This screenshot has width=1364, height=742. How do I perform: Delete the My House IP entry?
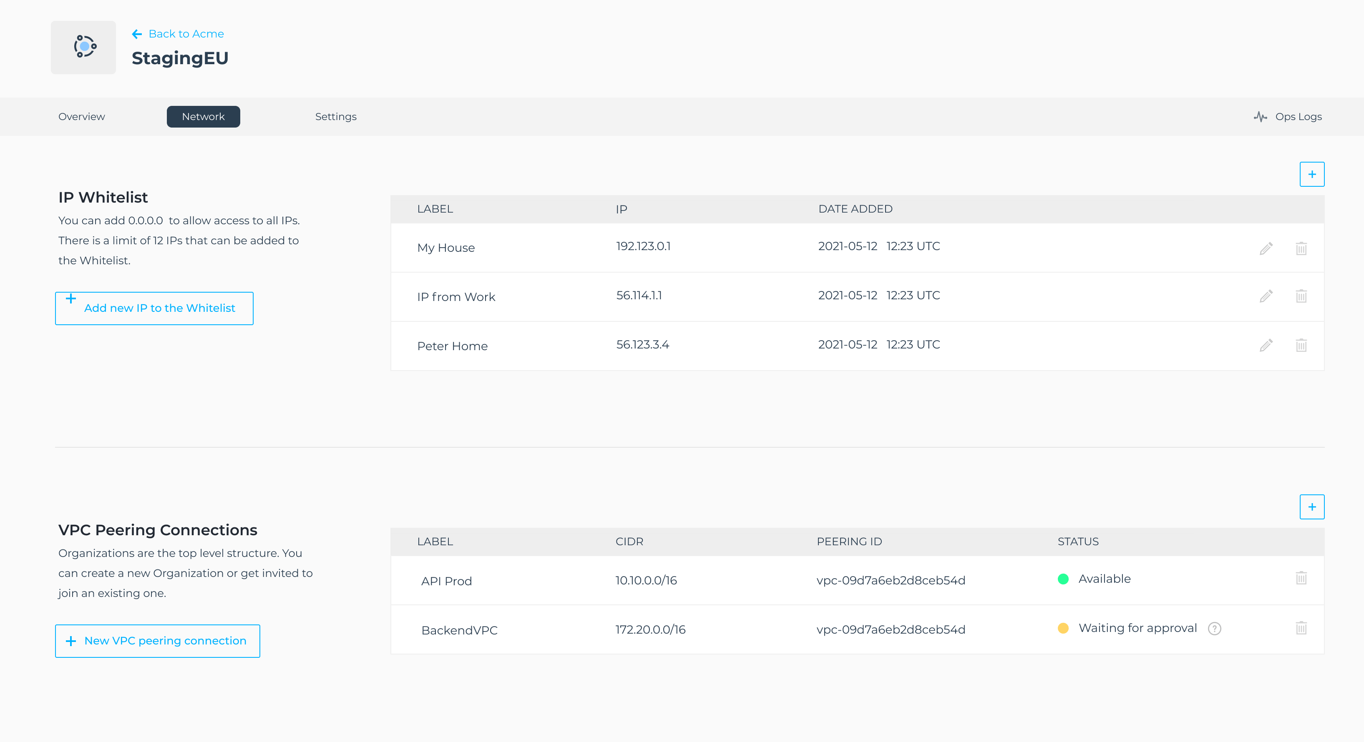tap(1301, 248)
